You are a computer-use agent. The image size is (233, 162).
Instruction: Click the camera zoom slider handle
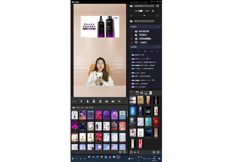pyautogui.click(x=144, y=15)
